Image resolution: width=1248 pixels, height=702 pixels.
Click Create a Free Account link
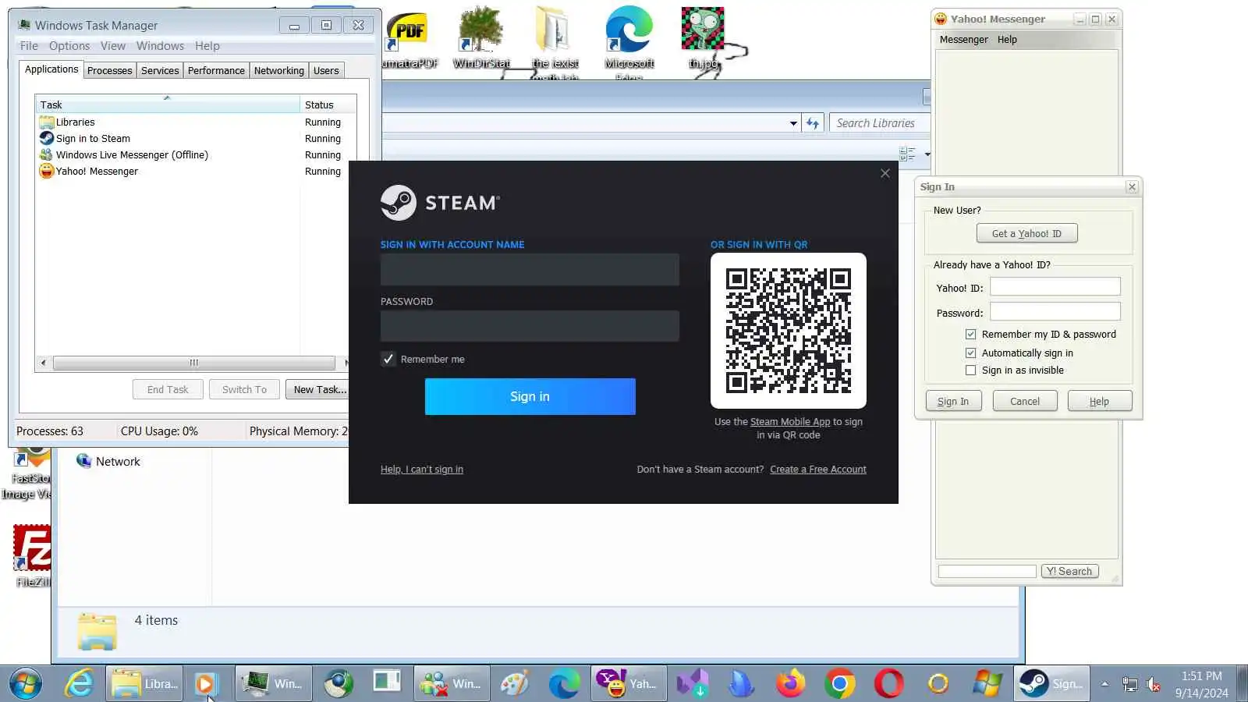pyautogui.click(x=818, y=470)
